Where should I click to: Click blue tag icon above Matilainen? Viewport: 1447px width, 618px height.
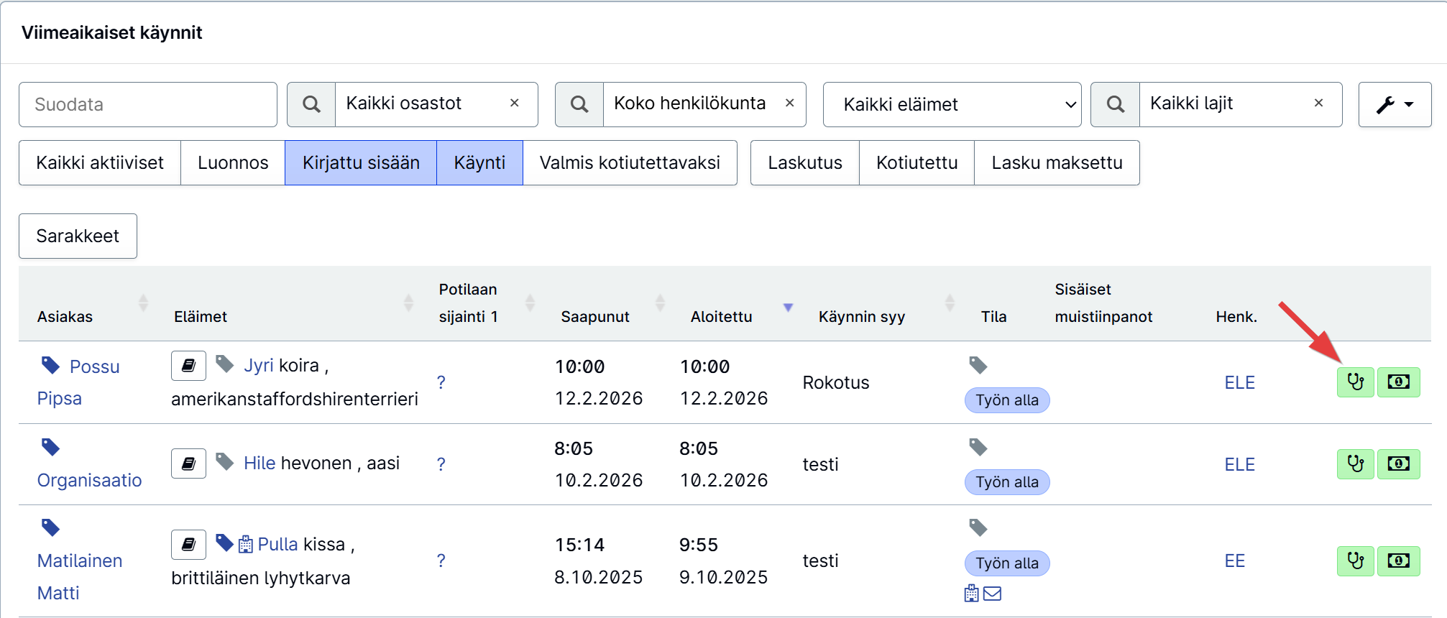pos(50,527)
